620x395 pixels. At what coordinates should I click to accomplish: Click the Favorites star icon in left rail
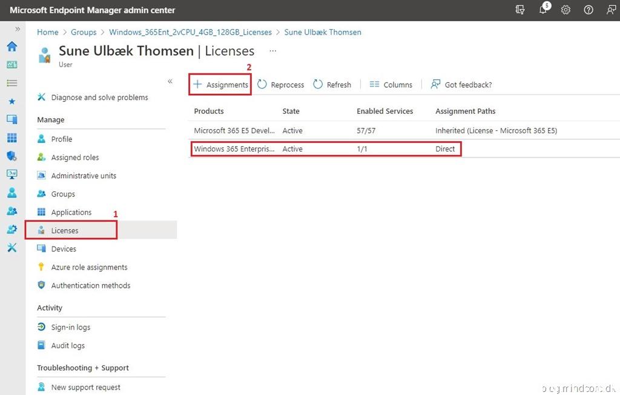12,101
